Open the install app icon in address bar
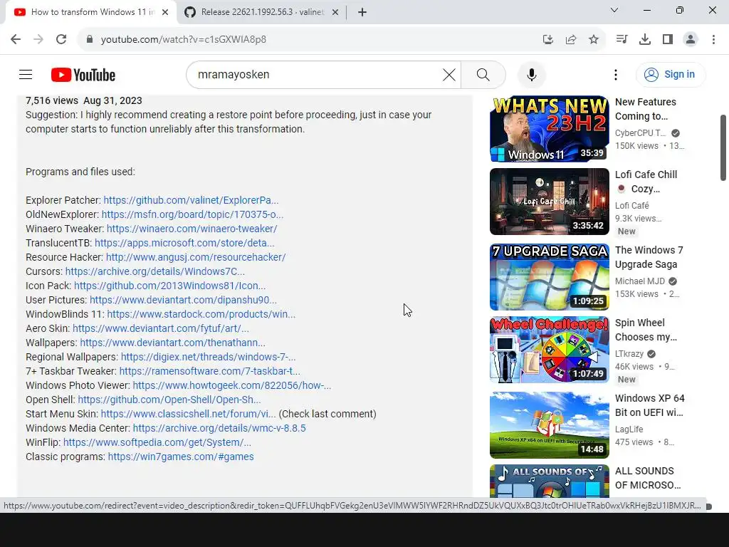The height and width of the screenshot is (547, 729). tap(548, 40)
